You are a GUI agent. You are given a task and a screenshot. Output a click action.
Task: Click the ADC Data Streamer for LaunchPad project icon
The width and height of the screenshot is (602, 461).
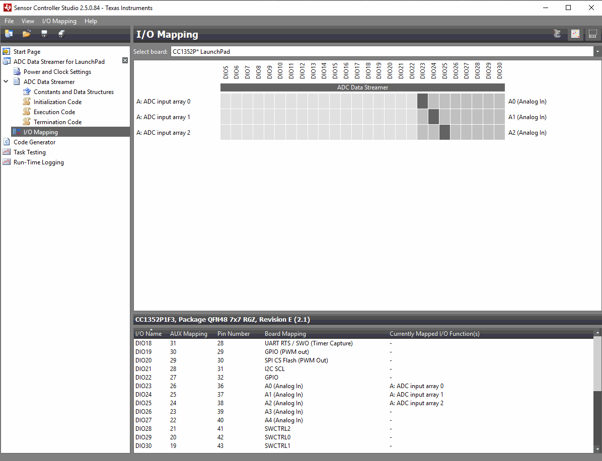7,61
